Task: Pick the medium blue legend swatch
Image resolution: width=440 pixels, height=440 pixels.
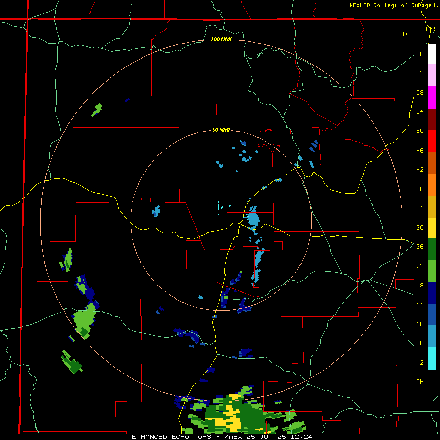Action: point(432,315)
